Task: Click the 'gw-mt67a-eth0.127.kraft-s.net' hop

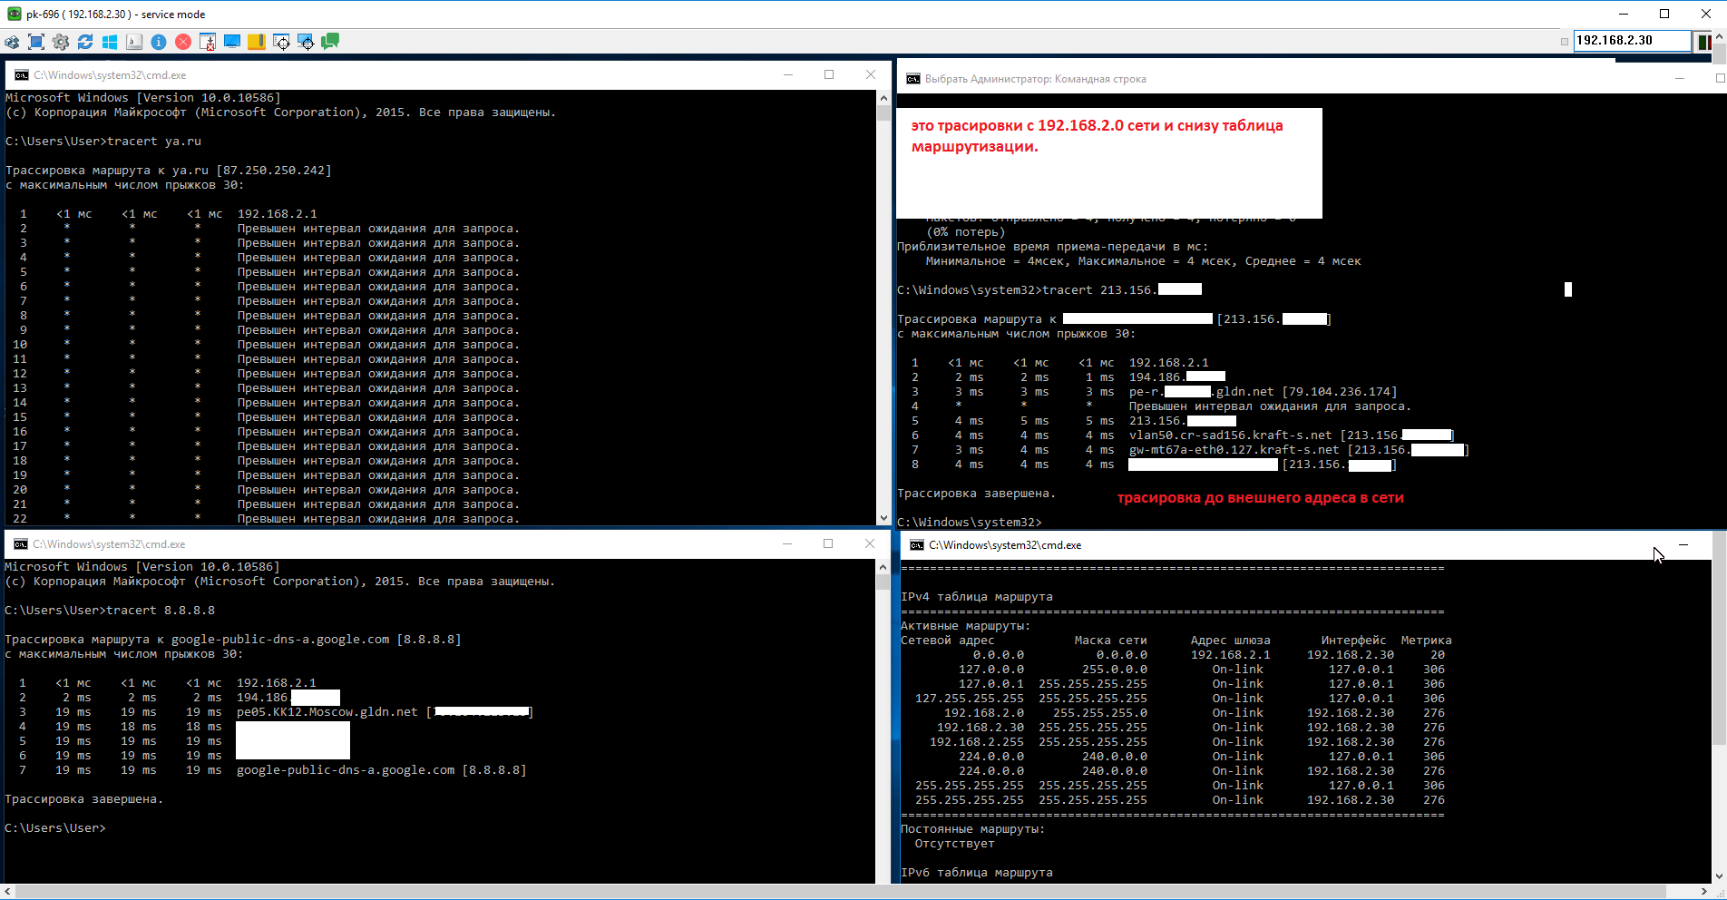Action: tap(1234, 450)
